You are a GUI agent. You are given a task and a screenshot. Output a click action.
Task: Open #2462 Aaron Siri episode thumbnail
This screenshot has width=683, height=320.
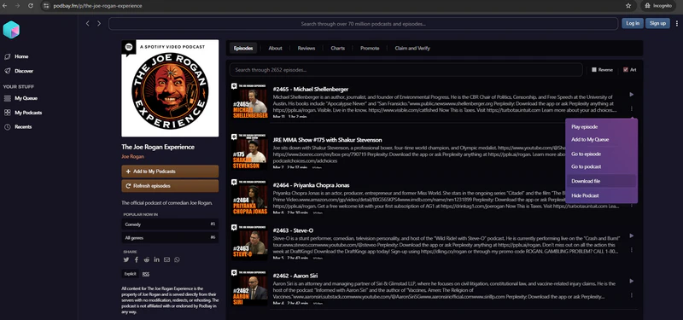point(249,288)
